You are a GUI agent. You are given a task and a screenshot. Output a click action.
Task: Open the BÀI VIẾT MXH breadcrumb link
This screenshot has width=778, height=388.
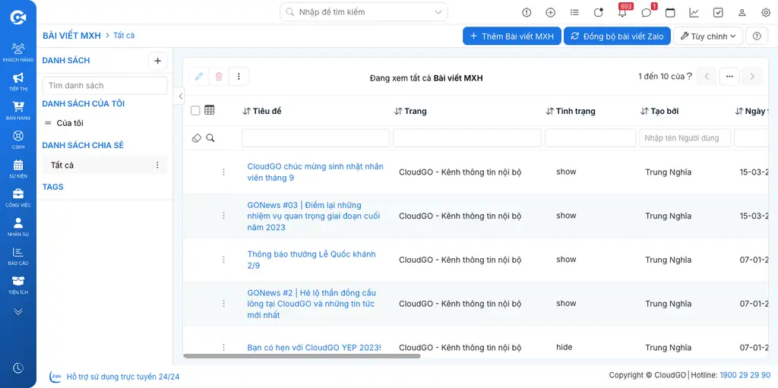(71, 36)
